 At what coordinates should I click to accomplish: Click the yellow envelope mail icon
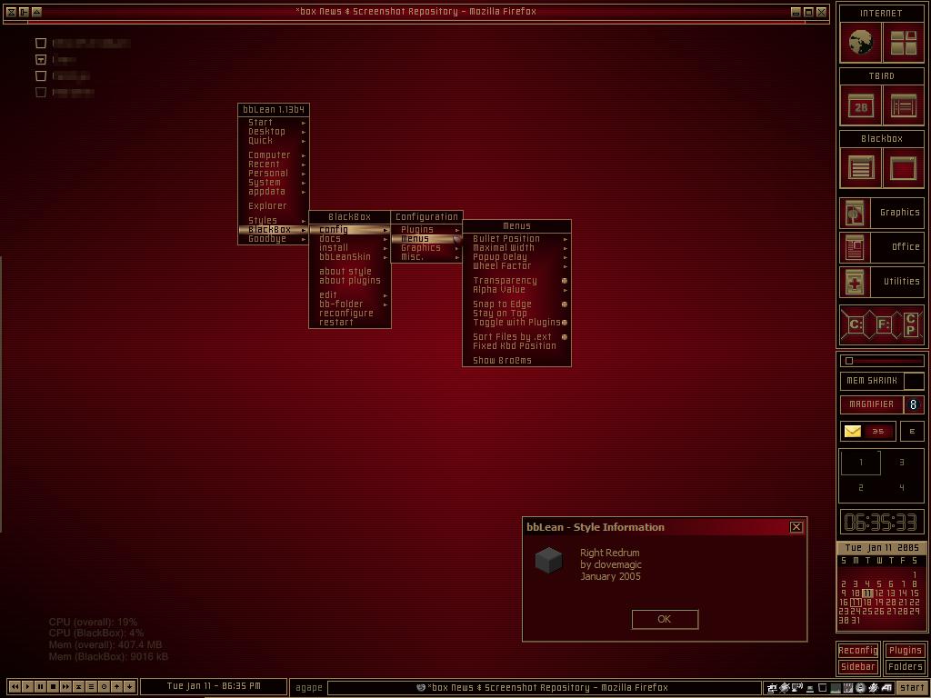tap(853, 432)
